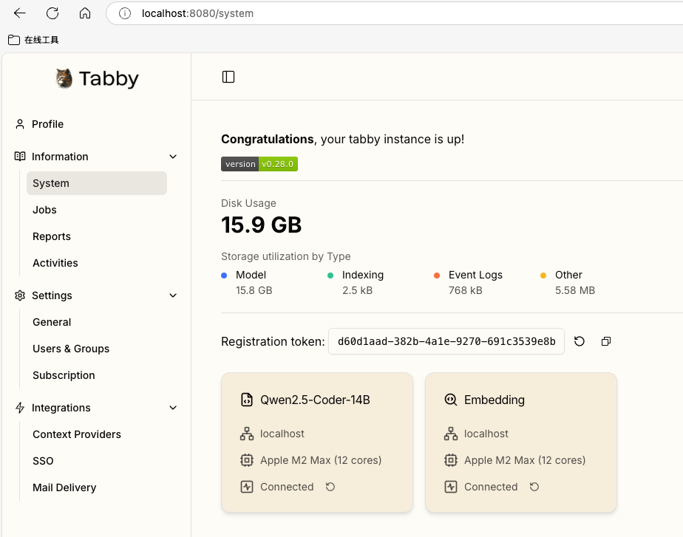683x537 pixels.
Task: Click the CPU icon in Qwen2.5-Coder card
Action: pyautogui.click(x=247, y=460)
